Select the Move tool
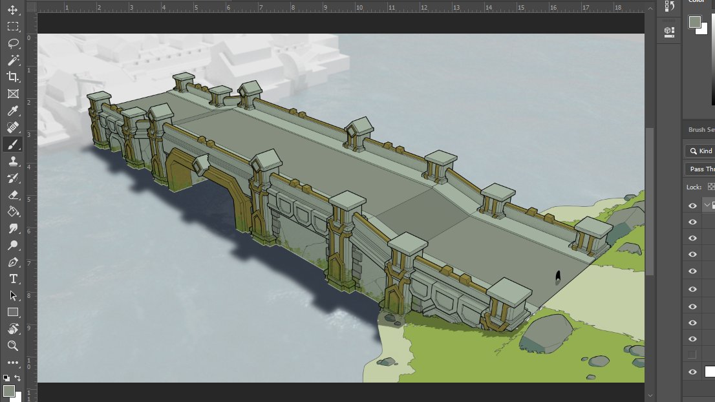The height and width of the screenshot is (402, 715). click(13, 10)
